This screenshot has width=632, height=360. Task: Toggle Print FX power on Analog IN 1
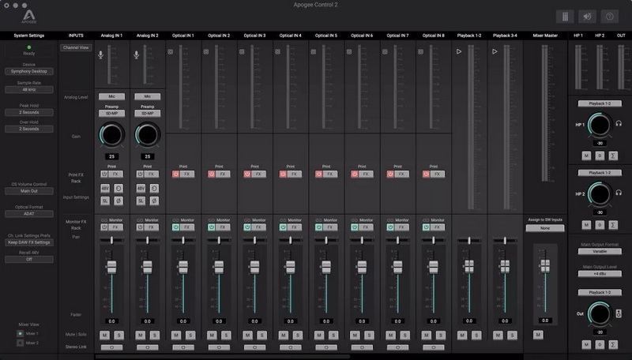pos(104,174)
